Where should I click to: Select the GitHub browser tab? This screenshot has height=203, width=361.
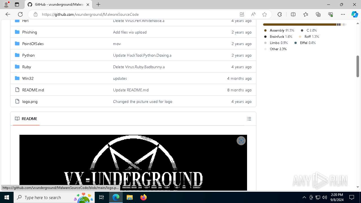click(x=58, y=5)
